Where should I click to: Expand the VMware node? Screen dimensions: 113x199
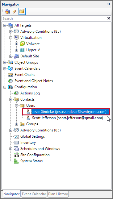pos(16,44)
